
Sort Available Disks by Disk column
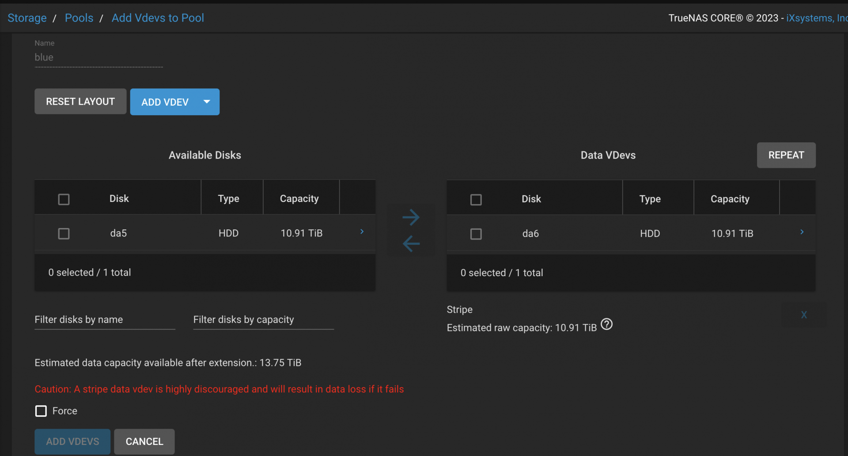pos(119,199)
